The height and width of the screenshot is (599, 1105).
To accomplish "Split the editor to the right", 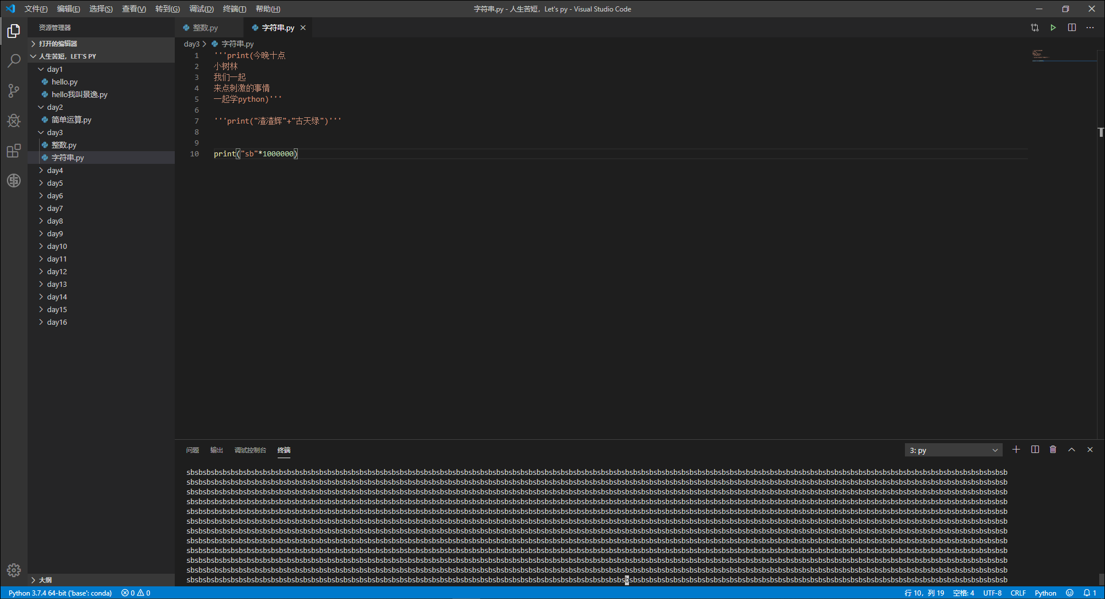I will 1072,28.
